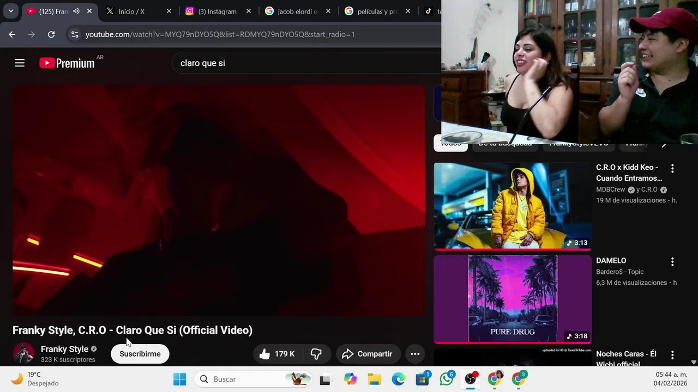Open MDBCrew channel link
Image resolution: width=698 pixels, height=392 pixels.
pos(611,189)
